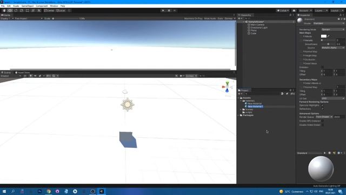This screenshot has height=195, width=346.
Task: Open the Edit menu
Action: [9, 6]
